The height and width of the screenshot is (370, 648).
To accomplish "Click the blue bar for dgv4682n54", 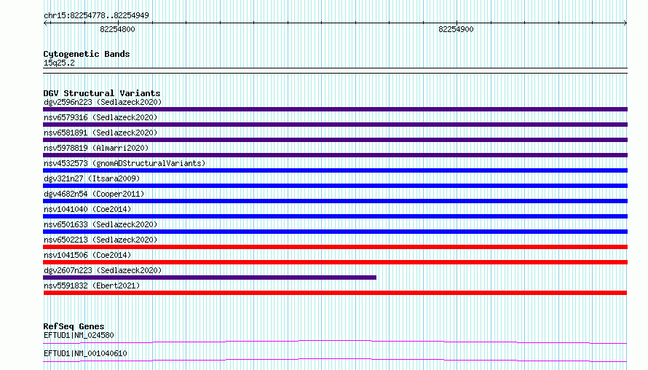I will pos(335,201).
